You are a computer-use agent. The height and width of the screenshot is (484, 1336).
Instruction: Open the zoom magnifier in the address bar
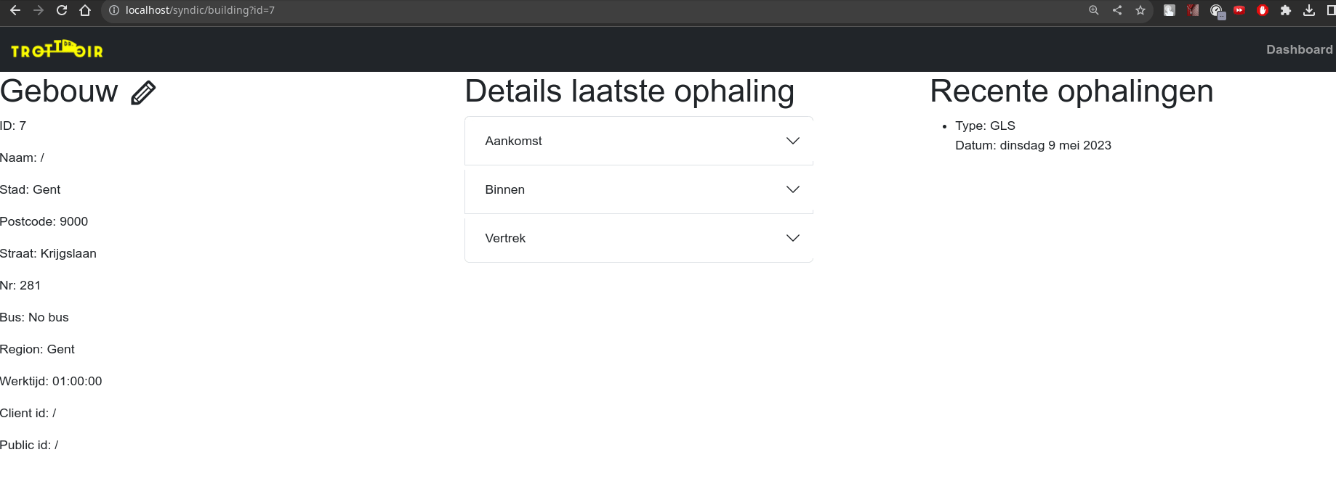coord(1093,10)
